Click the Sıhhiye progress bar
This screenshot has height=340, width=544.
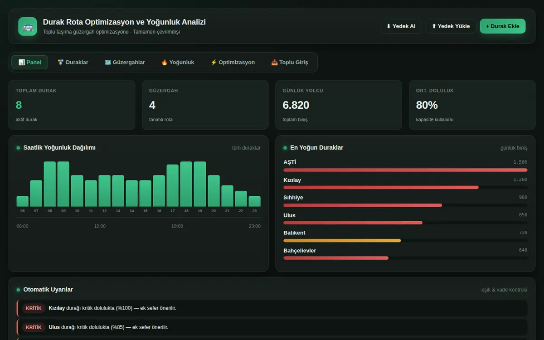click(363, 205)
